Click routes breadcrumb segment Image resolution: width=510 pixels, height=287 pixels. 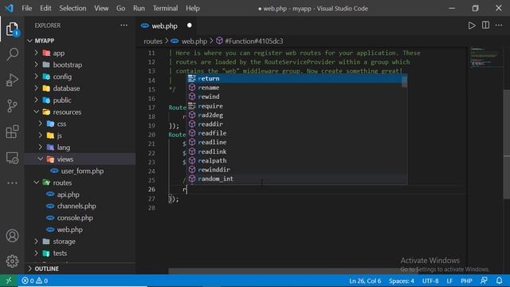click(153, 41)
